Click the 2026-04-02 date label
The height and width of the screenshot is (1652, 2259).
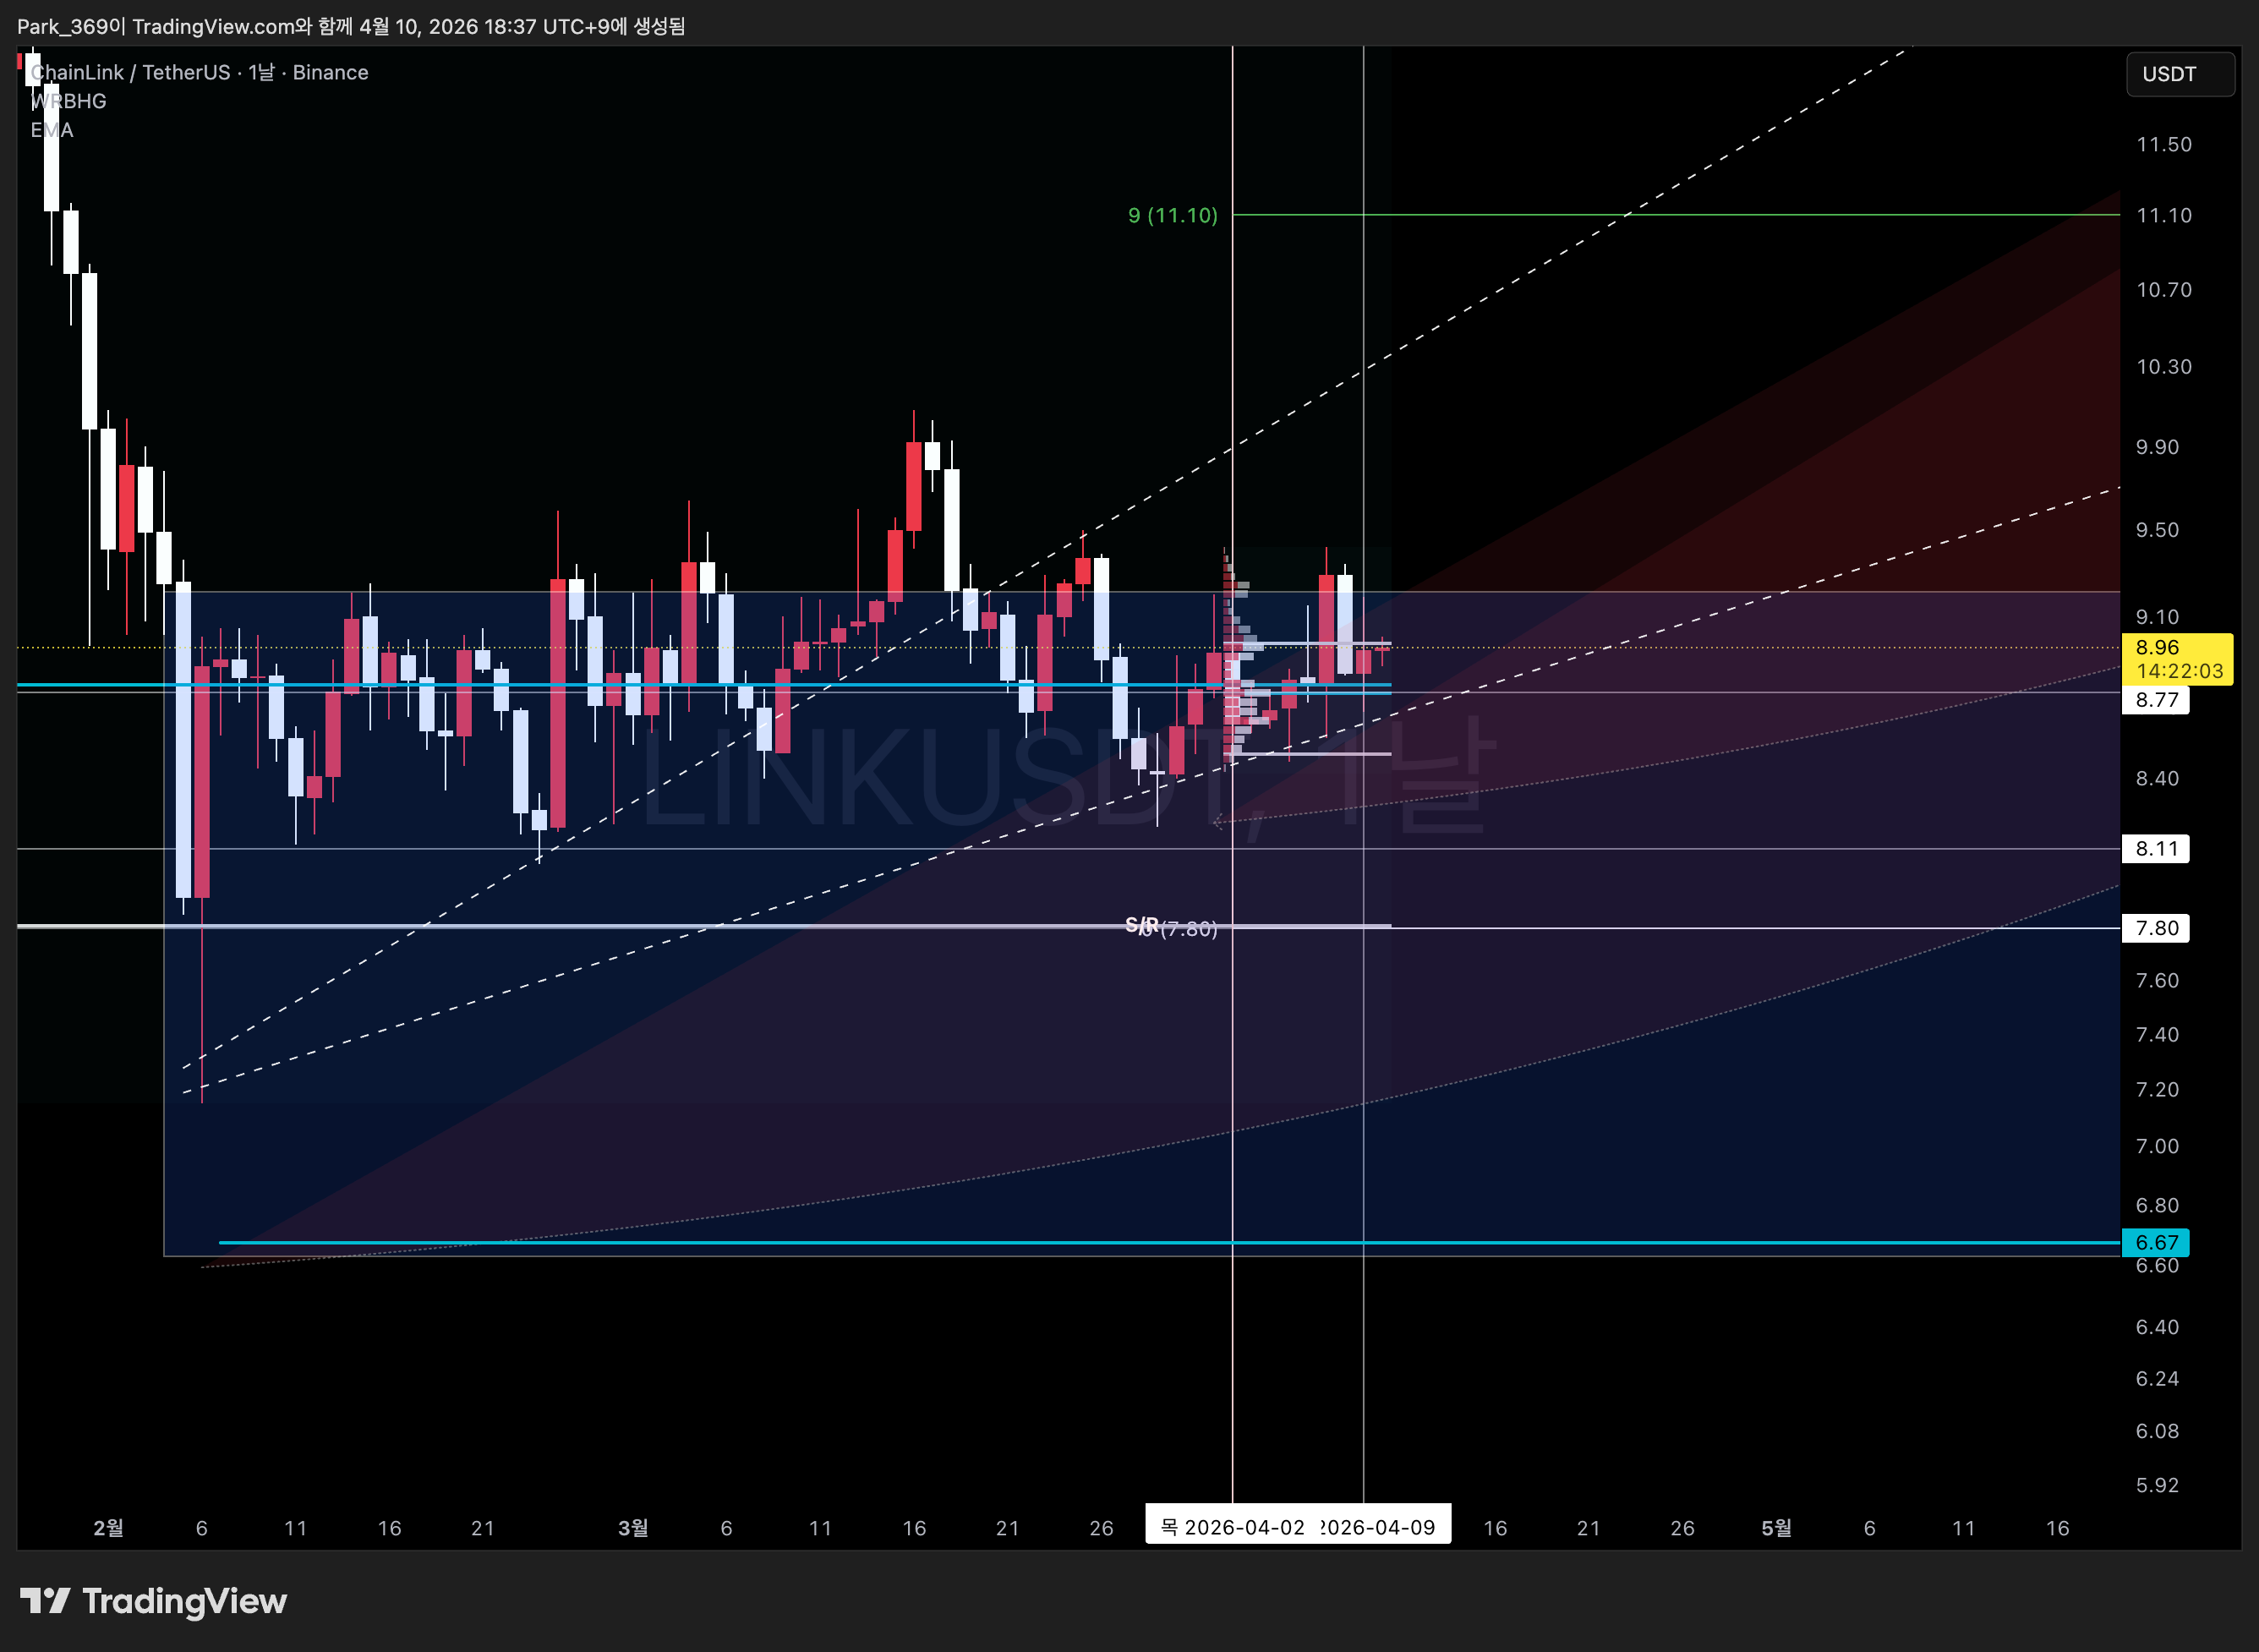pyautogui.click(x=1232, y=1527)
